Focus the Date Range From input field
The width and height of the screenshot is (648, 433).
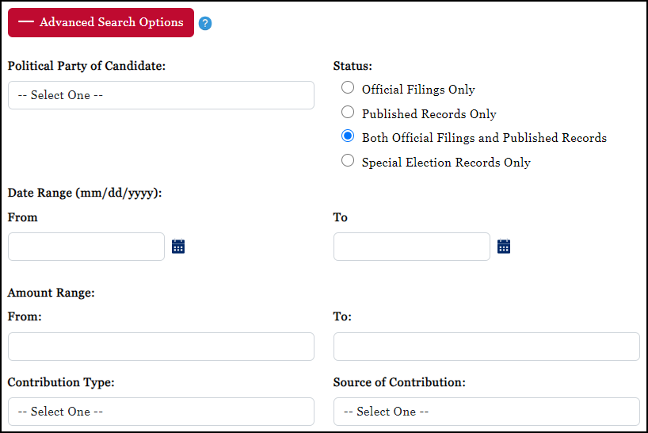point(86,247)
